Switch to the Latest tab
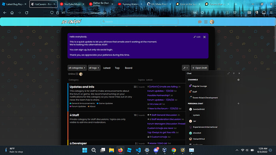The height and width of the screenshot is (155, 276). [x=107, y=68]
